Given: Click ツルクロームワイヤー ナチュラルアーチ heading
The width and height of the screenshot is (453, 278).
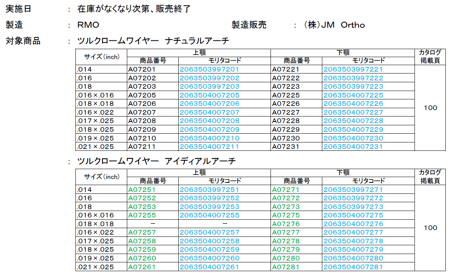Looking at the screenshot, I should pos(153,41).
